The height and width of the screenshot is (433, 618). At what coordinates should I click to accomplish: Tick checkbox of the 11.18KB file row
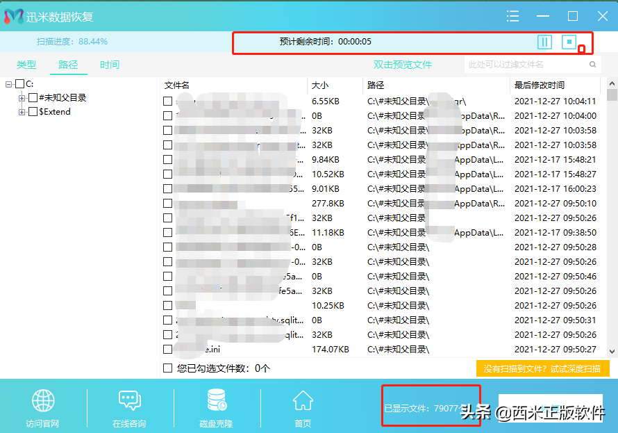tap(167, 232)
